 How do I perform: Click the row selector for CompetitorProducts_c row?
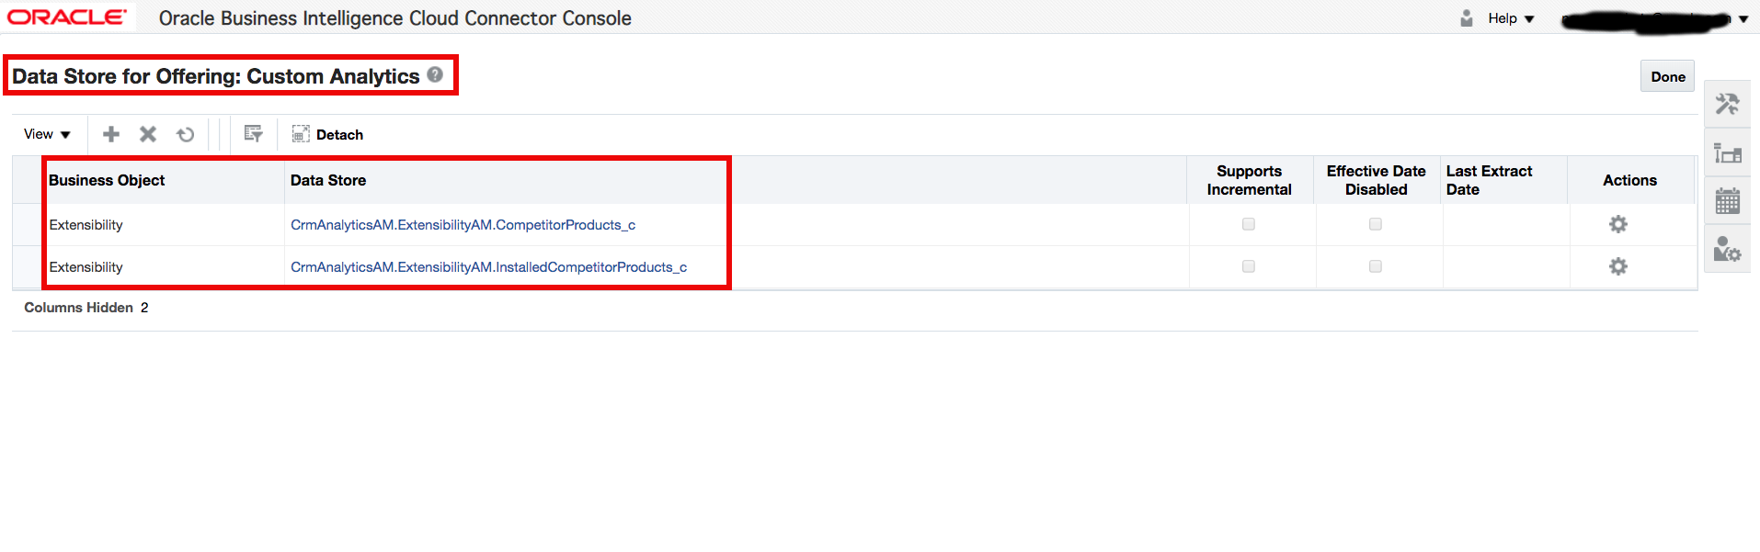[27, 224]
